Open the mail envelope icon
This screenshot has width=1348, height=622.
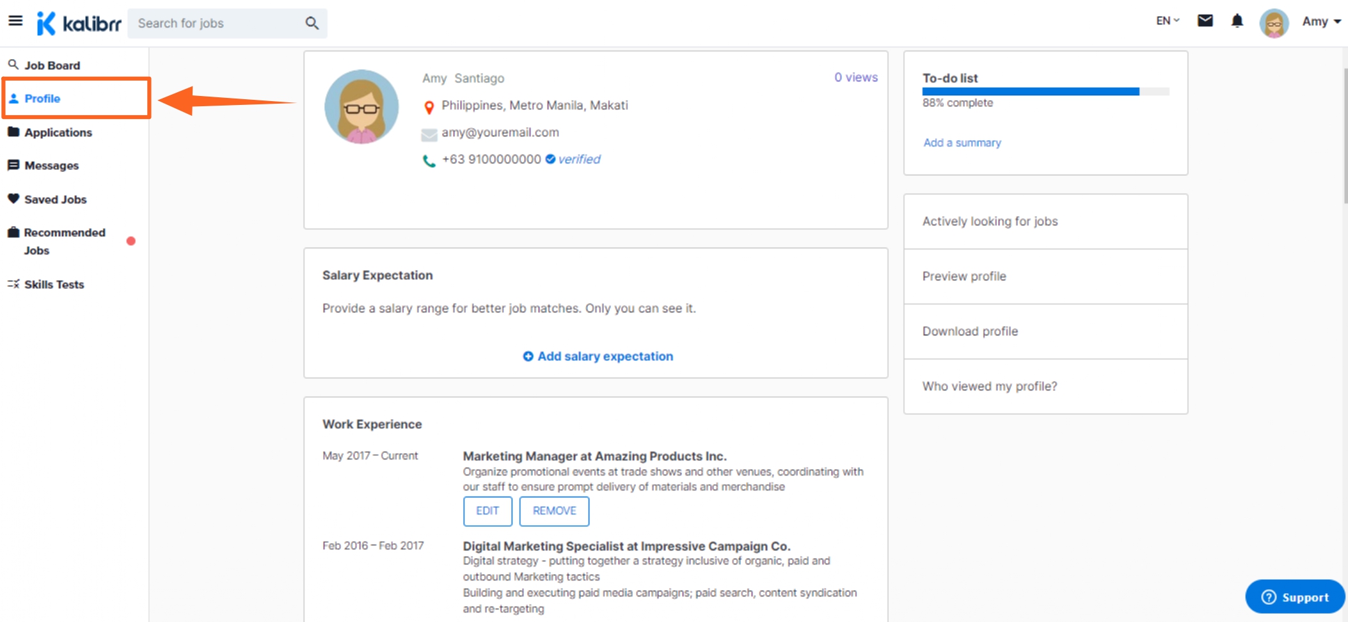point(1205,21)
